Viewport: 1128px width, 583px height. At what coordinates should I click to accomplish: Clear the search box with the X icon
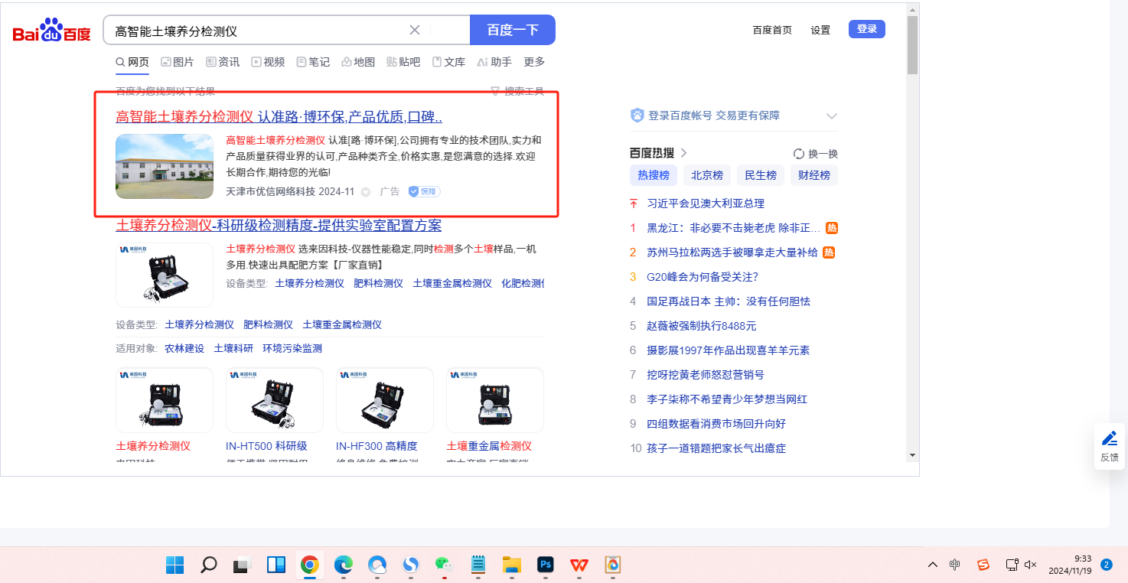pos(415,30)
